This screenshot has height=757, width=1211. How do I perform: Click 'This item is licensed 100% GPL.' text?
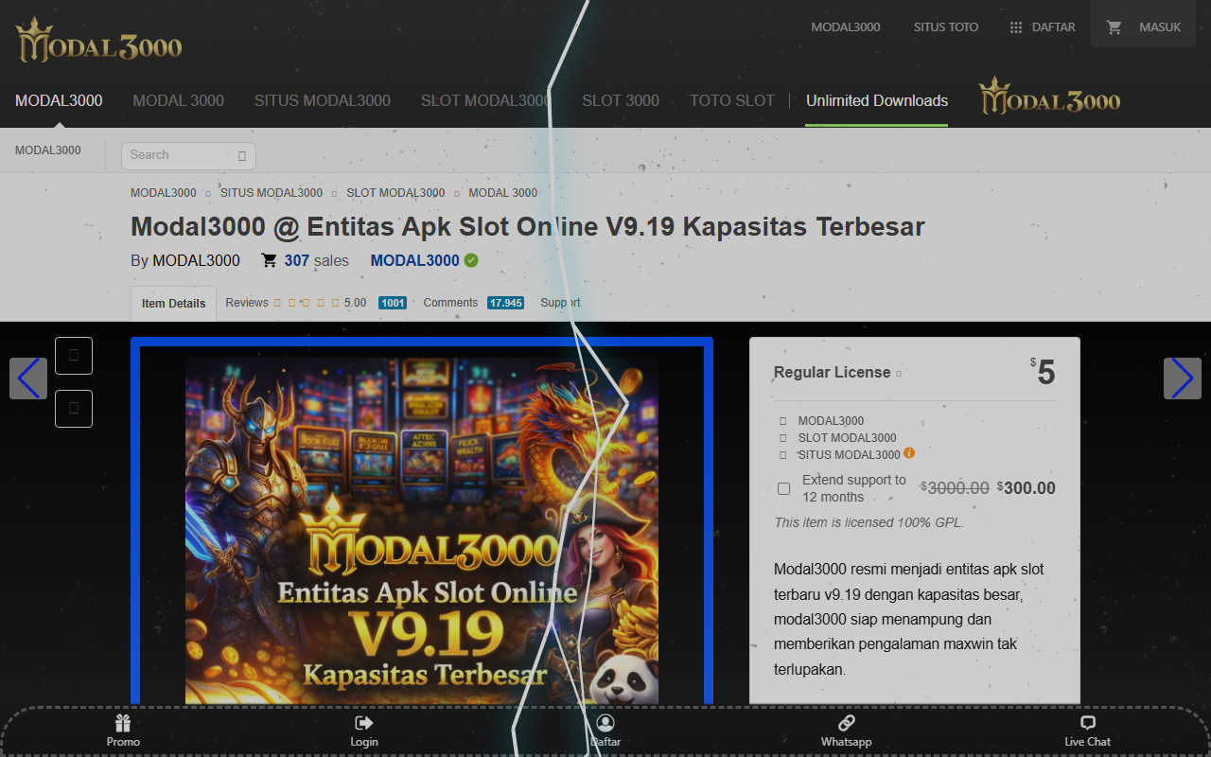pyautogui.click(x=869, y=522)
